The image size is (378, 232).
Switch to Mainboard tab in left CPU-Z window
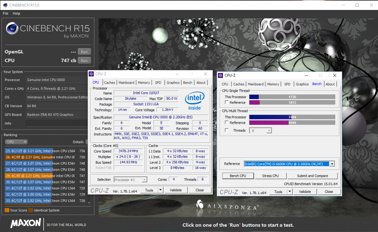(126, 82)
